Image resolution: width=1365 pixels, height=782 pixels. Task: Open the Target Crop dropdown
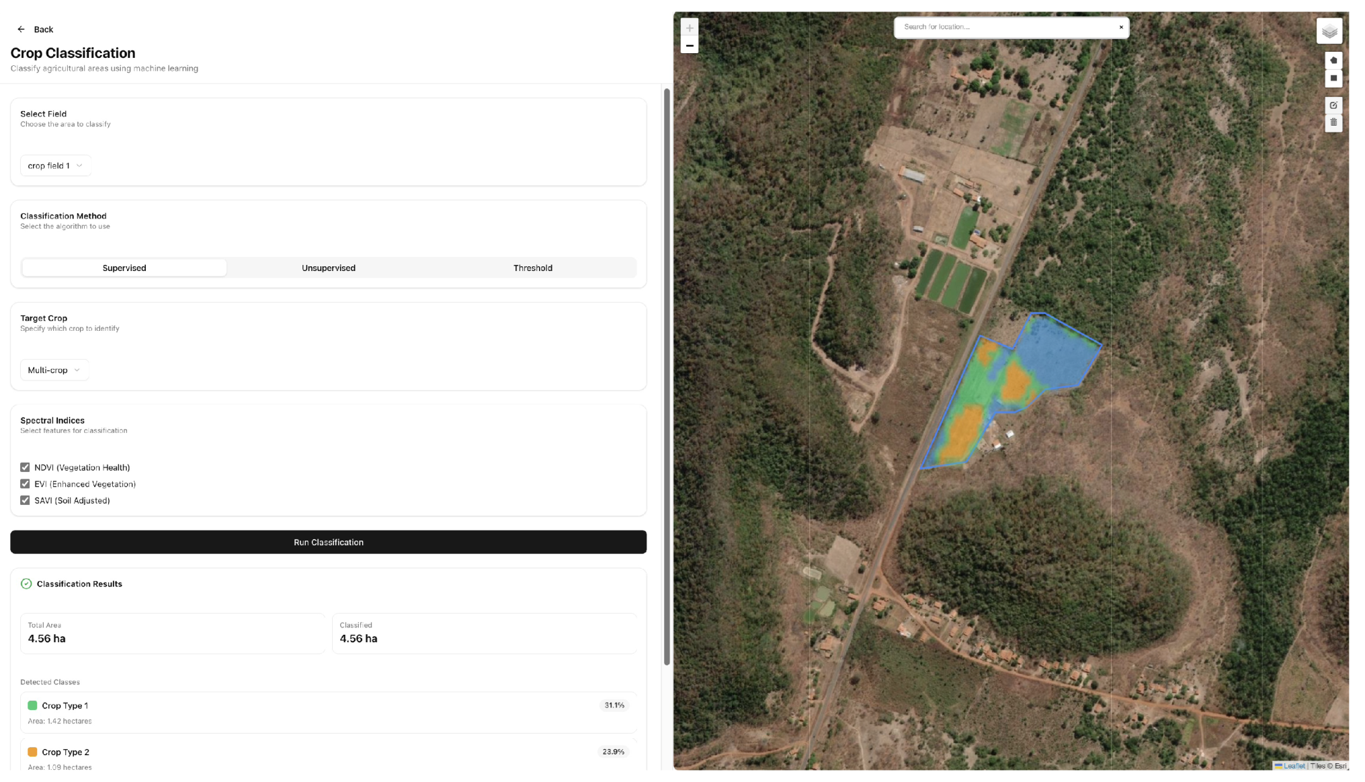coord(54,369)
